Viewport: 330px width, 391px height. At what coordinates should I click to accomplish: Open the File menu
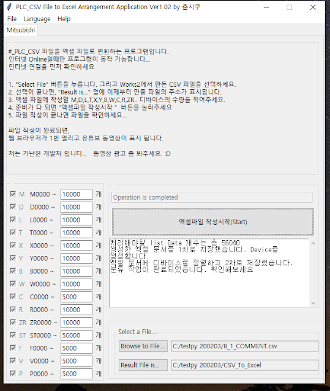[12, 19]
